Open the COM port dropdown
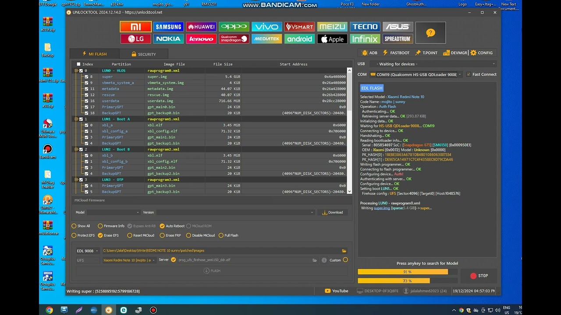 (416, 74)
